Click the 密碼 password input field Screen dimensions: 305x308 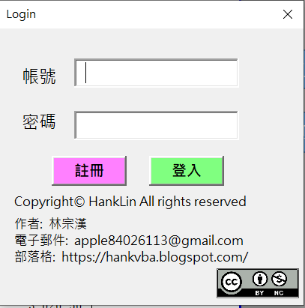point(156,125)
